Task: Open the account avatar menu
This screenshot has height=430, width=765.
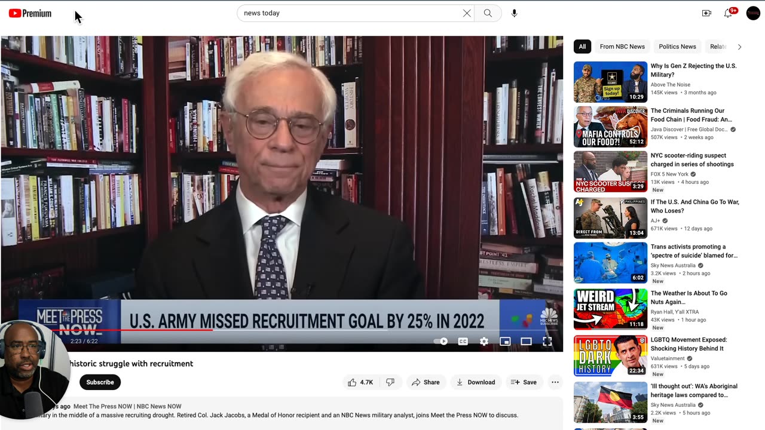Action: (753, 13)
